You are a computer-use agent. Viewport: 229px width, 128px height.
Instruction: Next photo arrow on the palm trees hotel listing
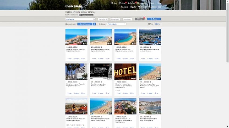[x=85, y=72]
